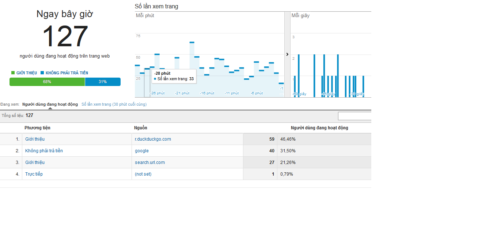Click the -16 phút axis label

[207, 93]
